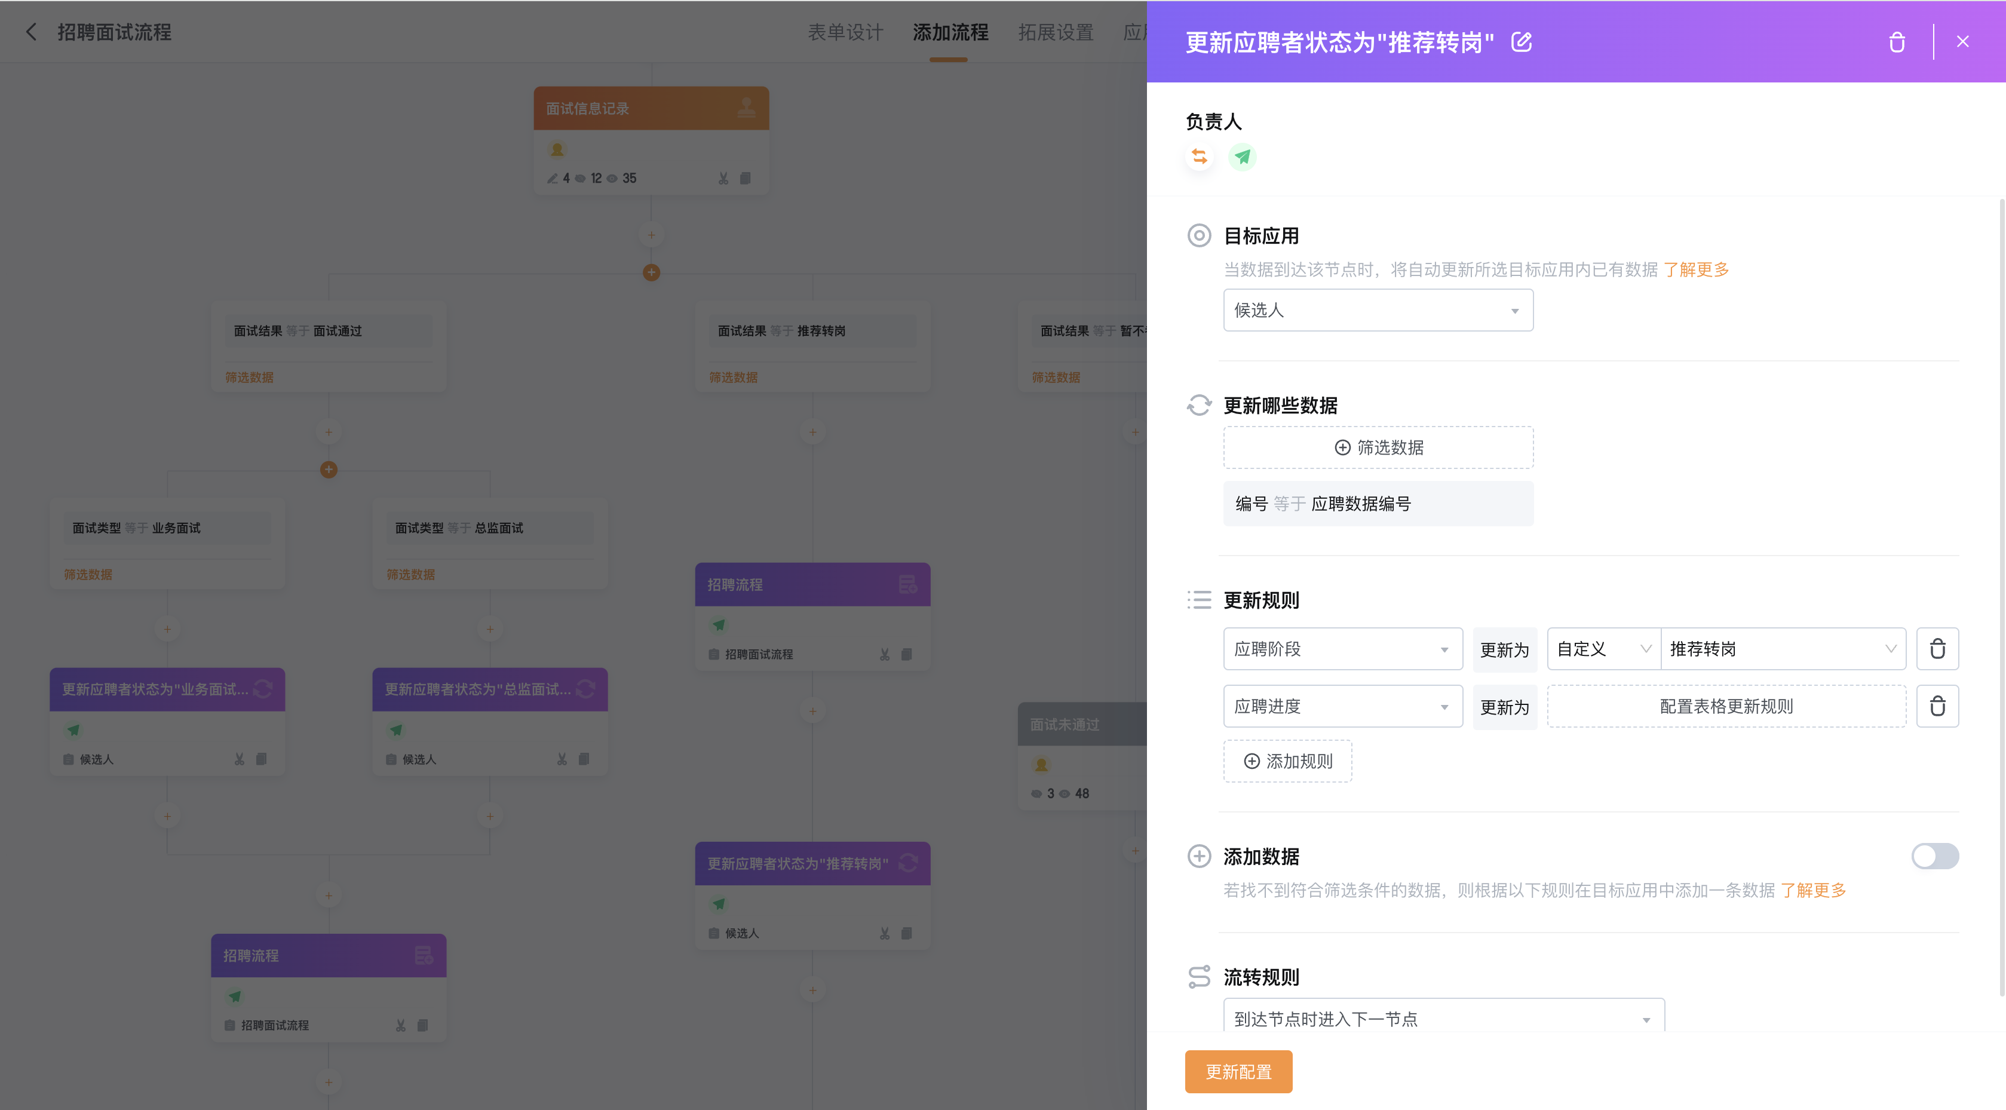Screen dimensions: 2006x1110
Task: Click scissors icon on bottom-left 招聘流程 node
Action: click(x=400, y=1025)
